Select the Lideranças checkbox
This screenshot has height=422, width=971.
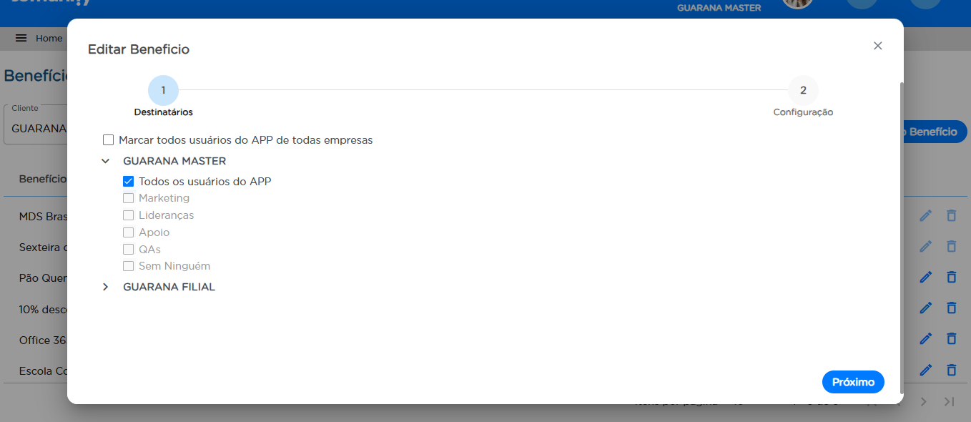coord(129,215)
